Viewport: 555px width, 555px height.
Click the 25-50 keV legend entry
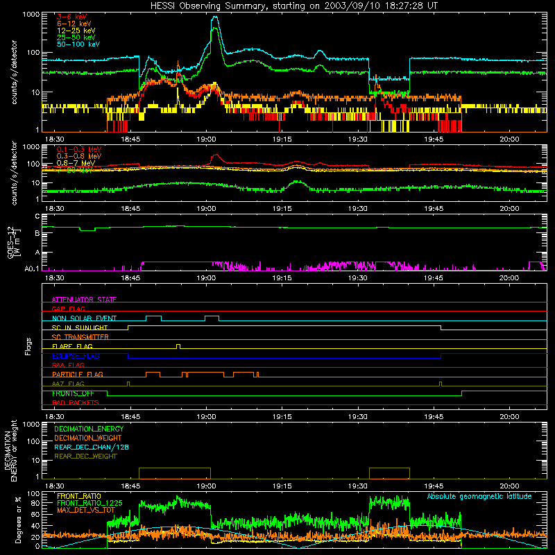pyautogui.click(x=76, y=37)
